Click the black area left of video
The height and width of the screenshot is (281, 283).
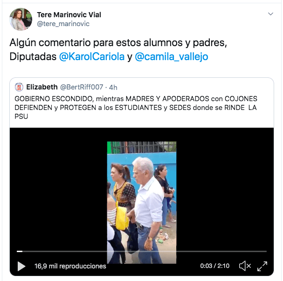tap(58, 188)
